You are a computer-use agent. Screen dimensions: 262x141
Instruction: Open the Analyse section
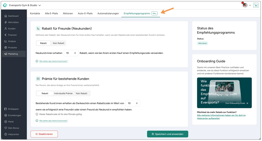[10, 41]
